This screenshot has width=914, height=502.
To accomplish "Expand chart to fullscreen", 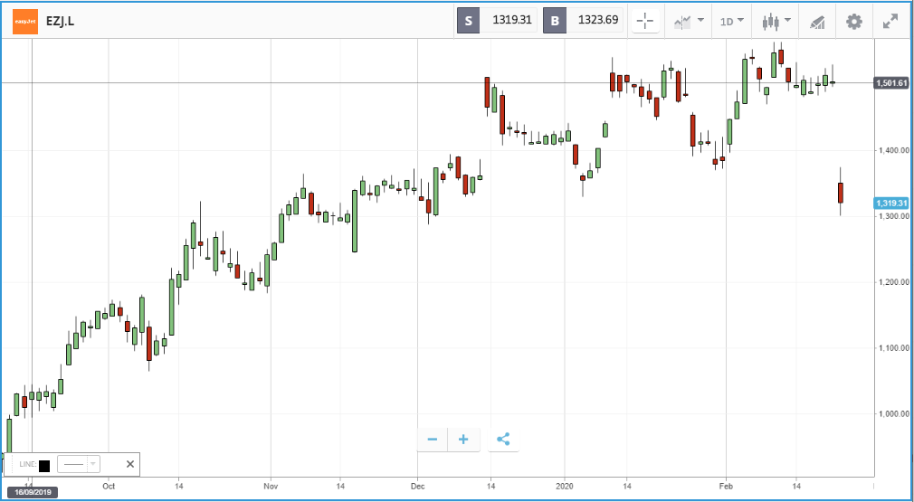I will [890, 22].
